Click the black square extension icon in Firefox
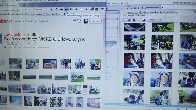This screenshot has width=196, height=110. 97,9
